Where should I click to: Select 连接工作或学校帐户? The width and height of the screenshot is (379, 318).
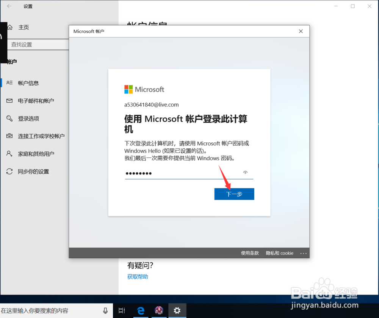[x=42, y=136]
